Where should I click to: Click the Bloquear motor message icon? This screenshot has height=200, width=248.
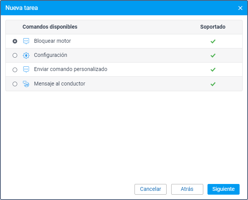tap(26, 41)
